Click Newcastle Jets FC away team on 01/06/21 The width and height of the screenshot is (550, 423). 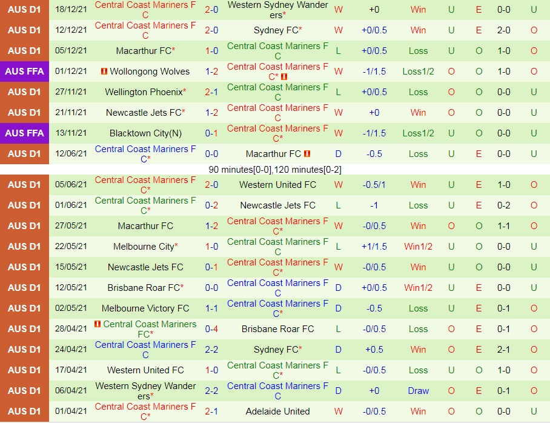278,205
